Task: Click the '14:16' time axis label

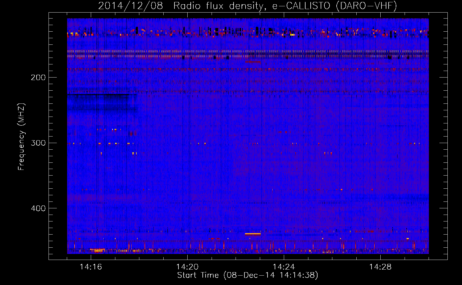Action: [91, 267]
